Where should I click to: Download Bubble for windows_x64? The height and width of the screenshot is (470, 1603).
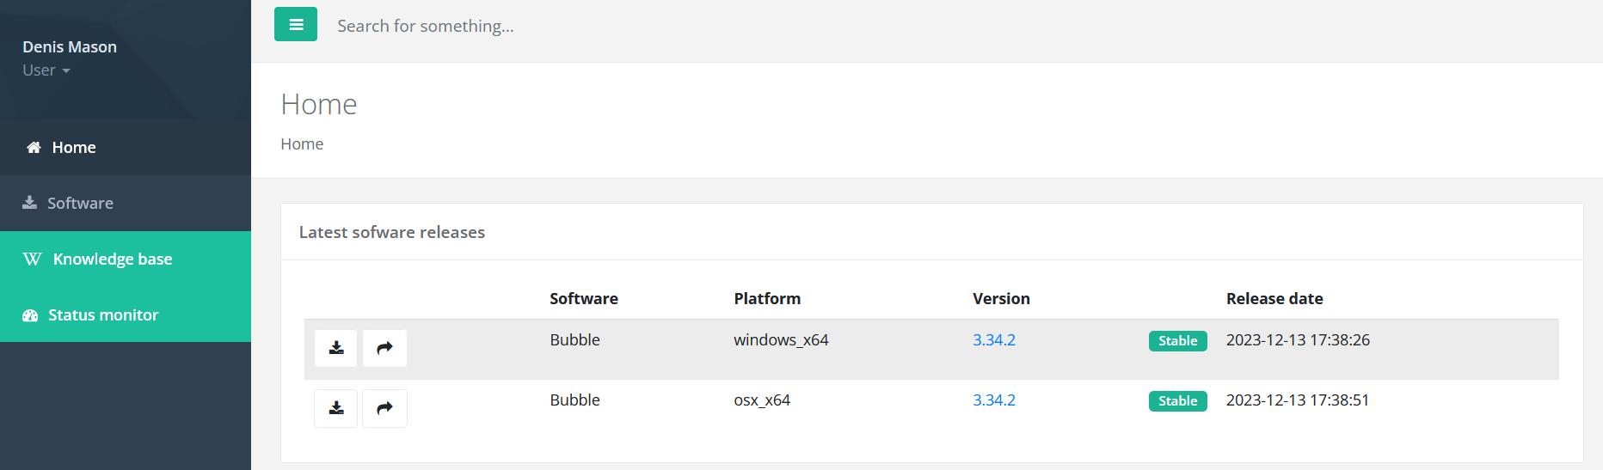[336, 348]
